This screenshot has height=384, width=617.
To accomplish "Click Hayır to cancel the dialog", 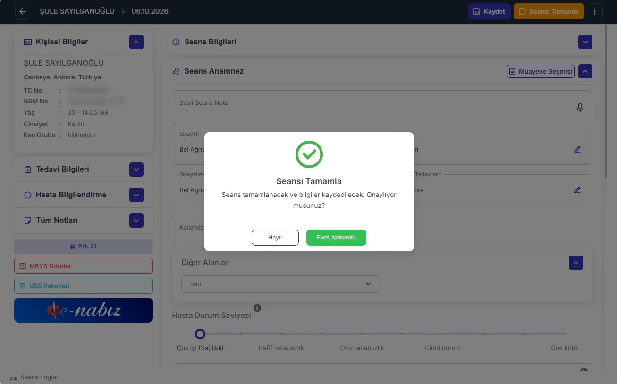I will (x=275, y=238).
